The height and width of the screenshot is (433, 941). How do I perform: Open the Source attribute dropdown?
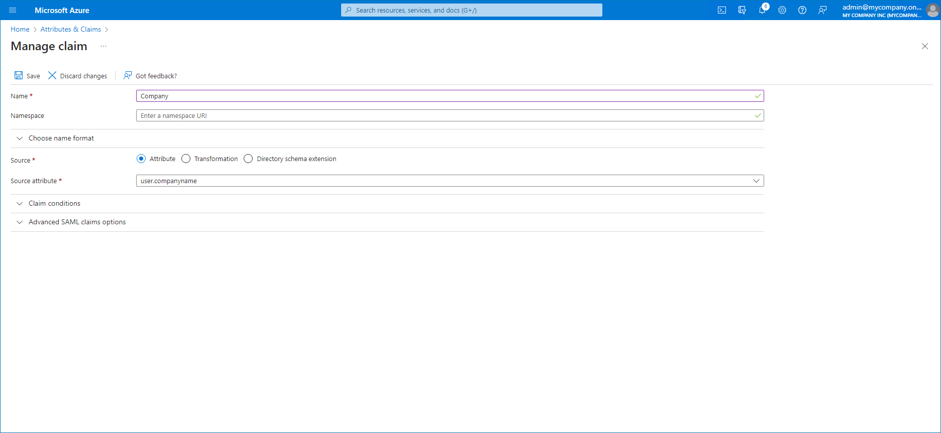pos(450,181)
